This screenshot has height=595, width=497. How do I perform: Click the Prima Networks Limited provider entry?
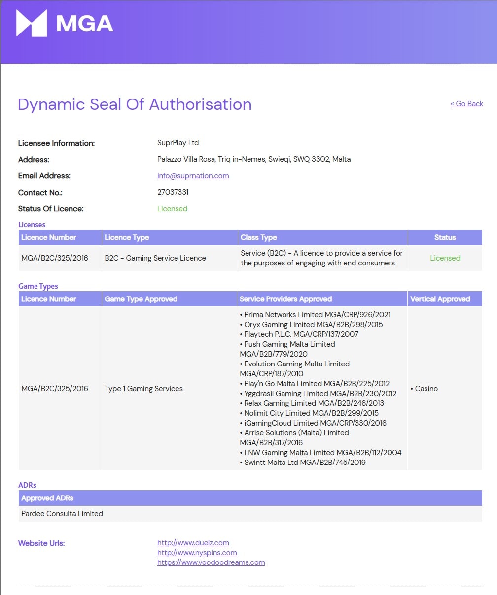[315, 314]
